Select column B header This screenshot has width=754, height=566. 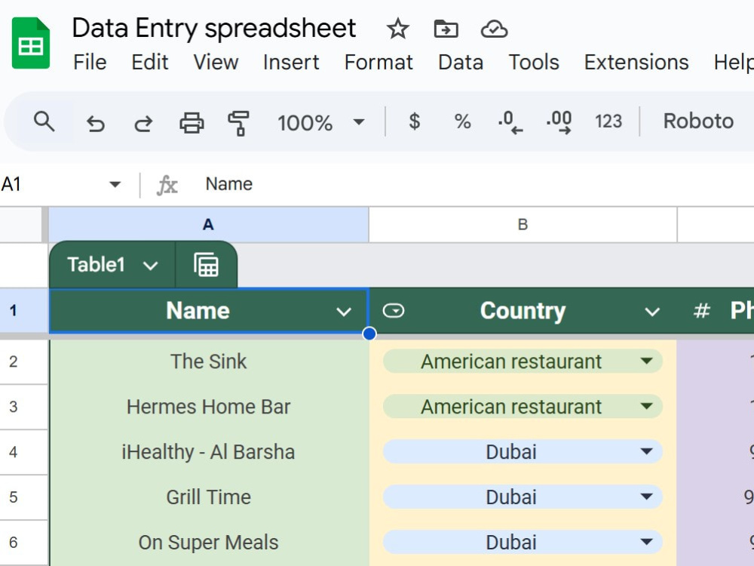click(523, 225)
